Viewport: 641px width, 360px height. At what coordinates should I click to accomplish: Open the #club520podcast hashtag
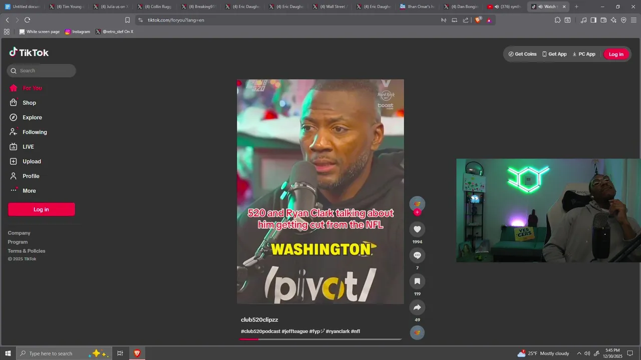point(260,331)
